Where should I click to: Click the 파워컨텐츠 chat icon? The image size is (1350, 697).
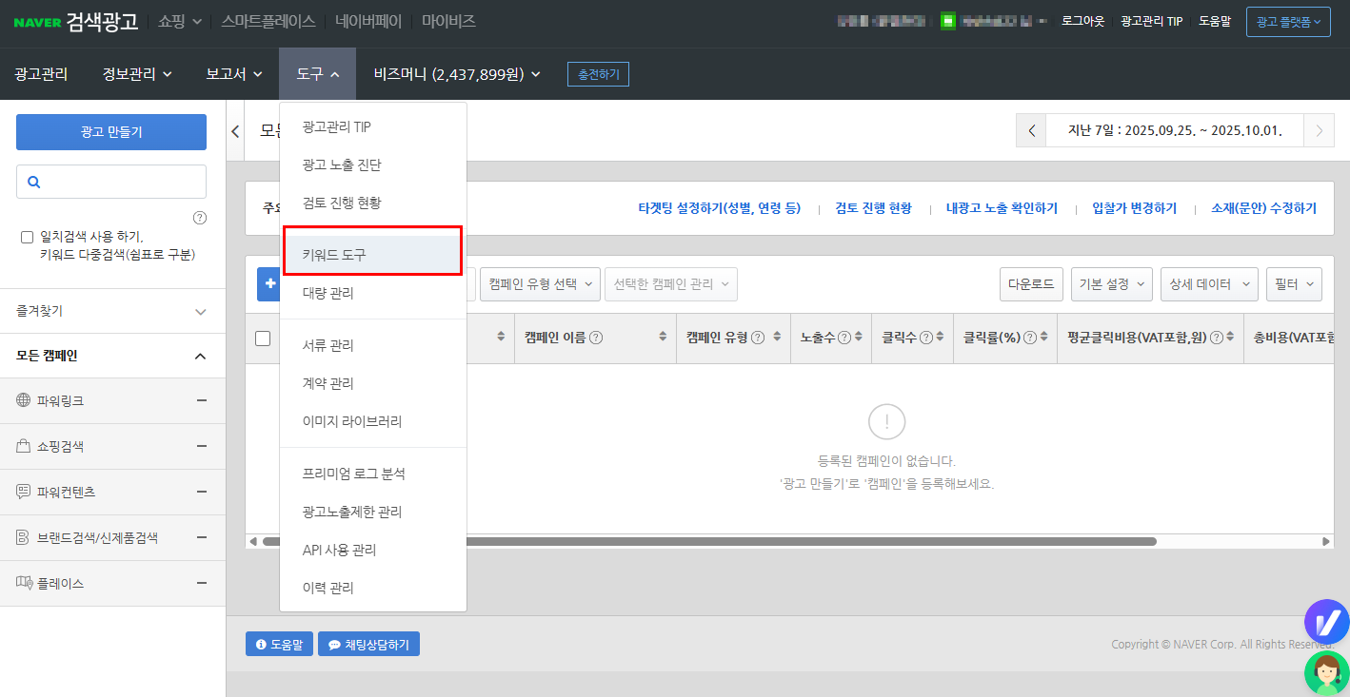tap(24, 492)
